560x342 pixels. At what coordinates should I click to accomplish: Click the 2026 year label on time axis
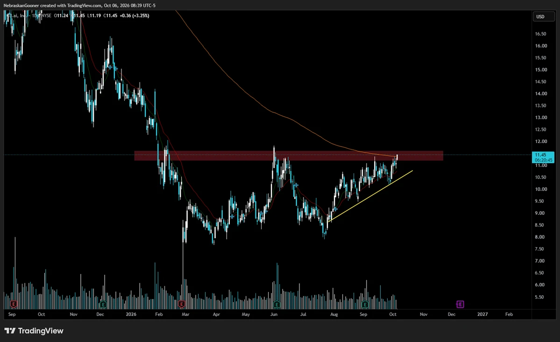coord(131,314)
